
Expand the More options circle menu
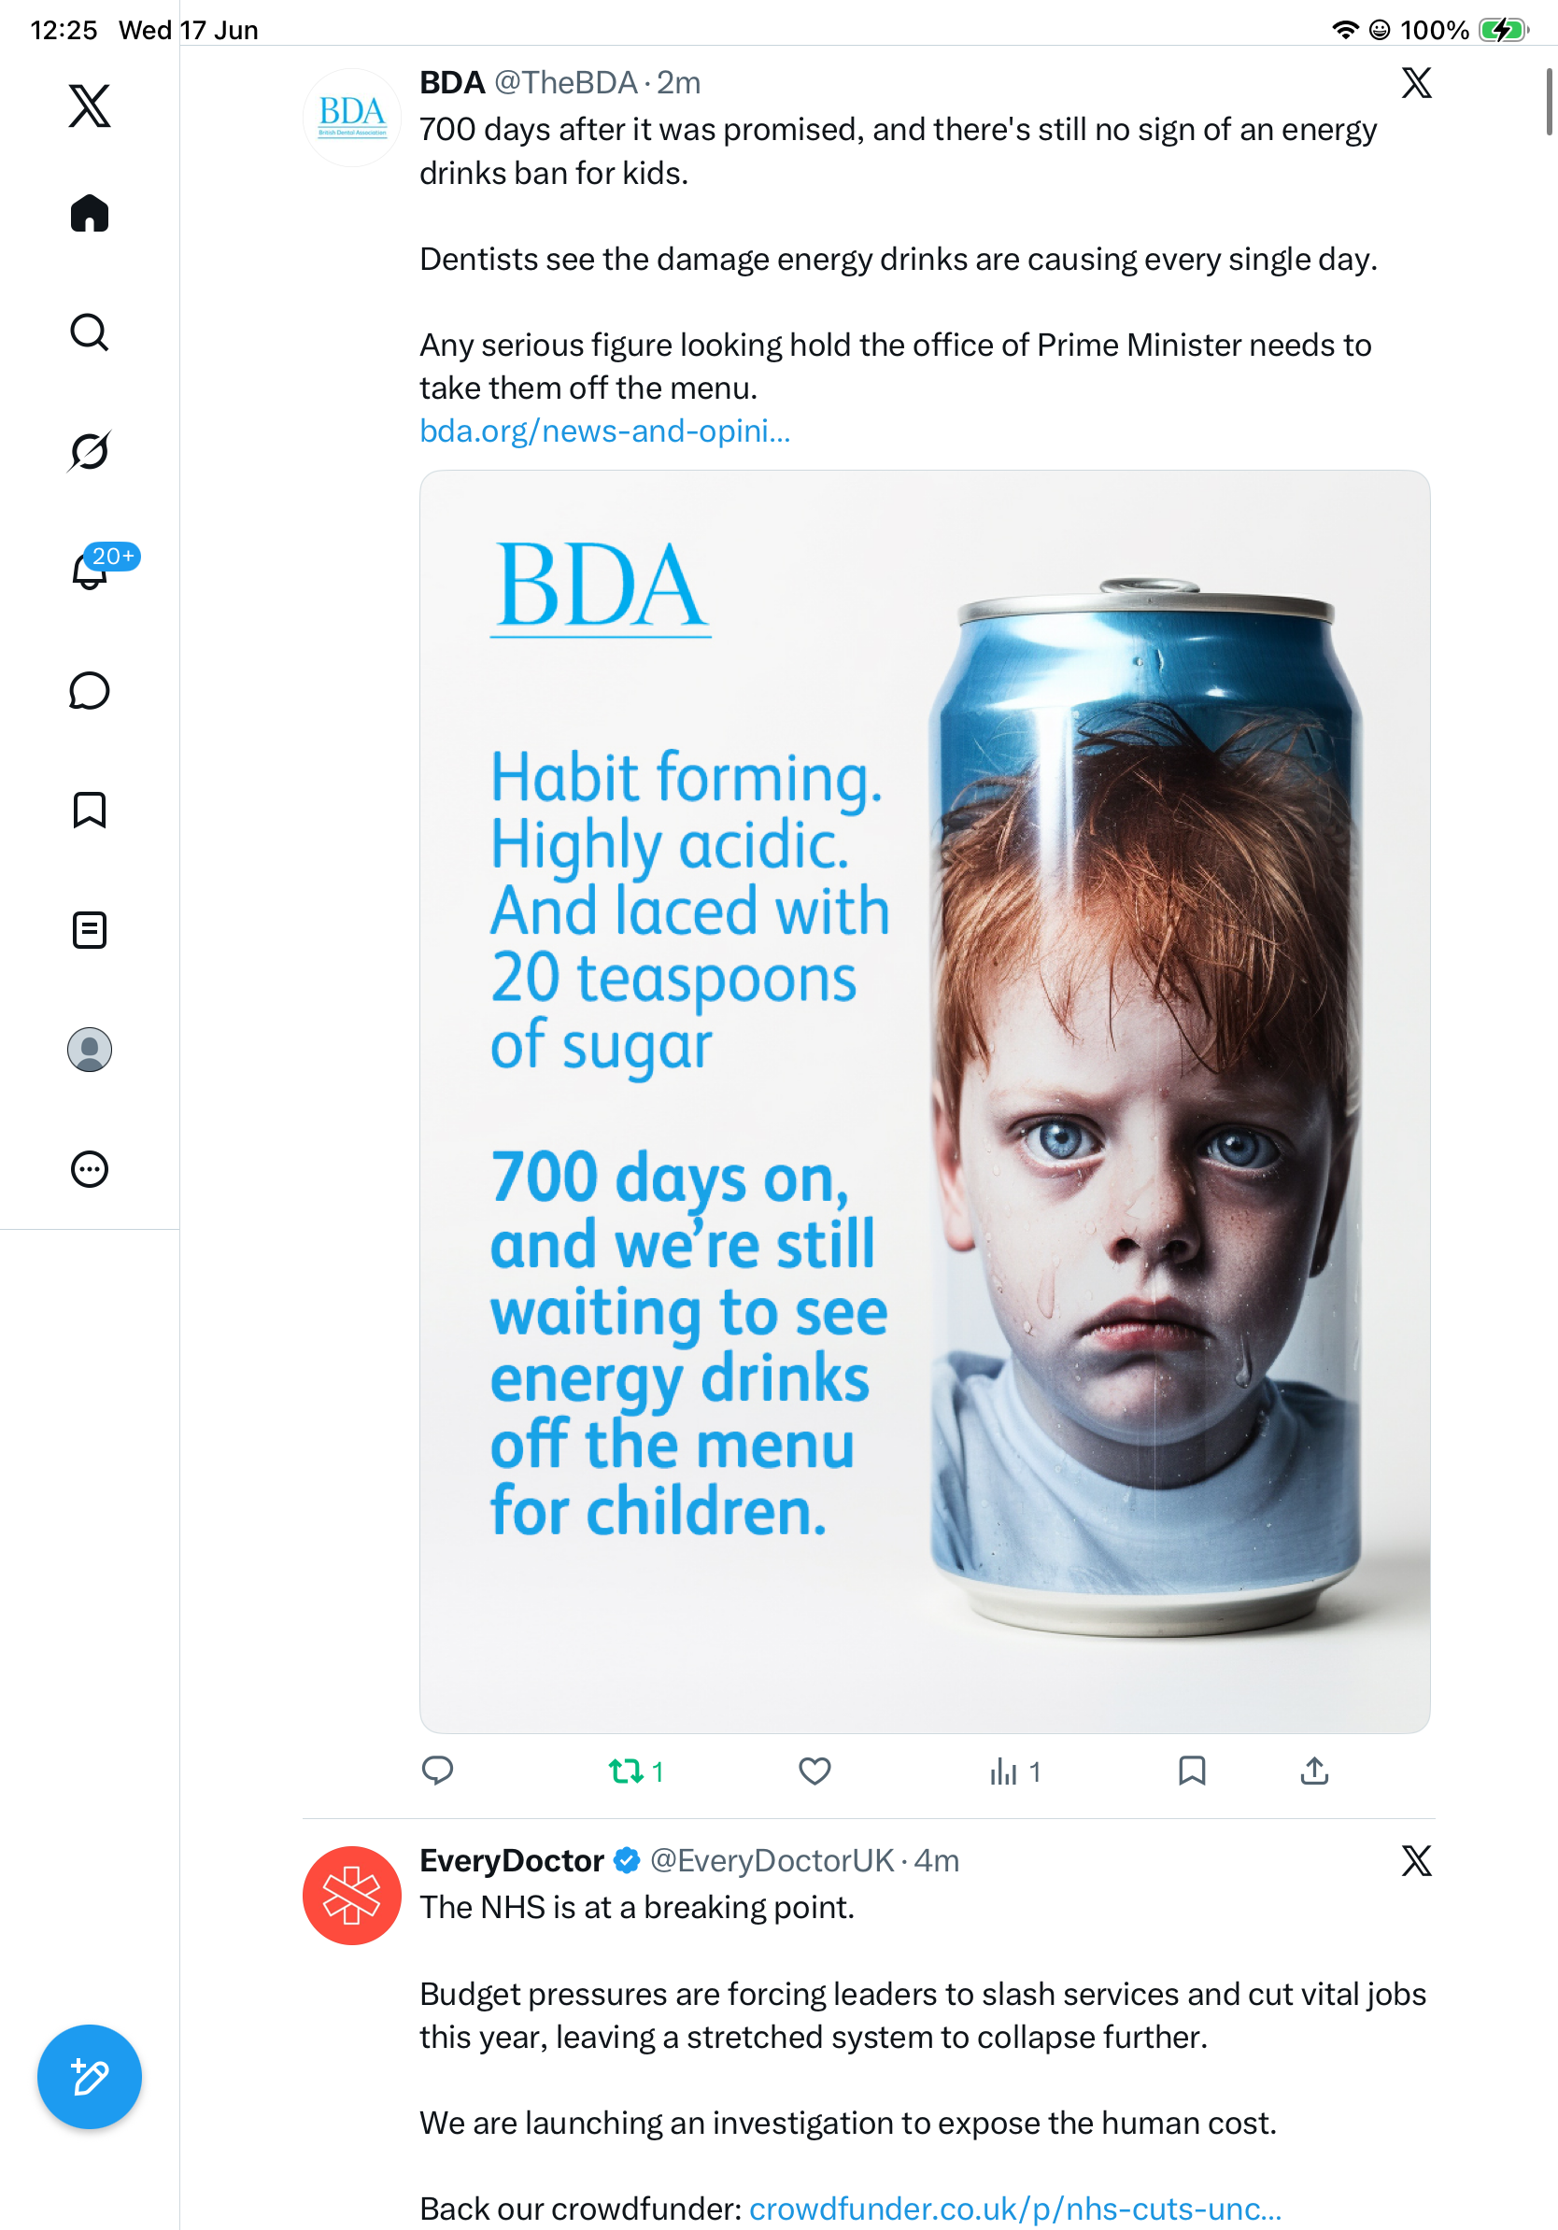(90, 1168)
